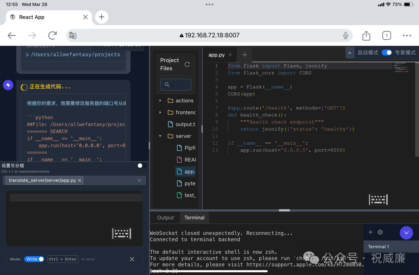
Task: Open the pytest file in the tree
Action: (x=186, y=183)
